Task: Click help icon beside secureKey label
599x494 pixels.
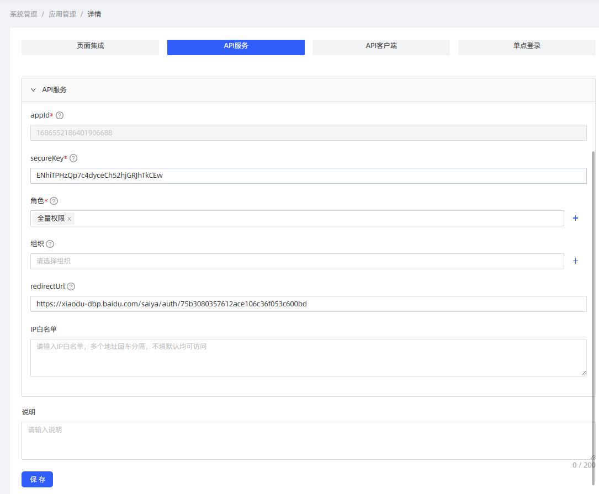Action: (x=73, y=158)
